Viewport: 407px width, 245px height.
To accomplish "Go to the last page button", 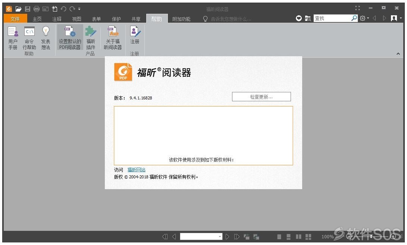I will tap(237, 237).
